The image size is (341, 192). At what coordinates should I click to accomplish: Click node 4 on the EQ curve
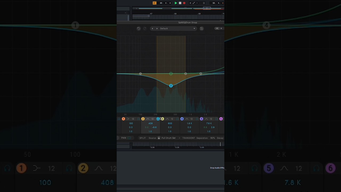[201, 74]
